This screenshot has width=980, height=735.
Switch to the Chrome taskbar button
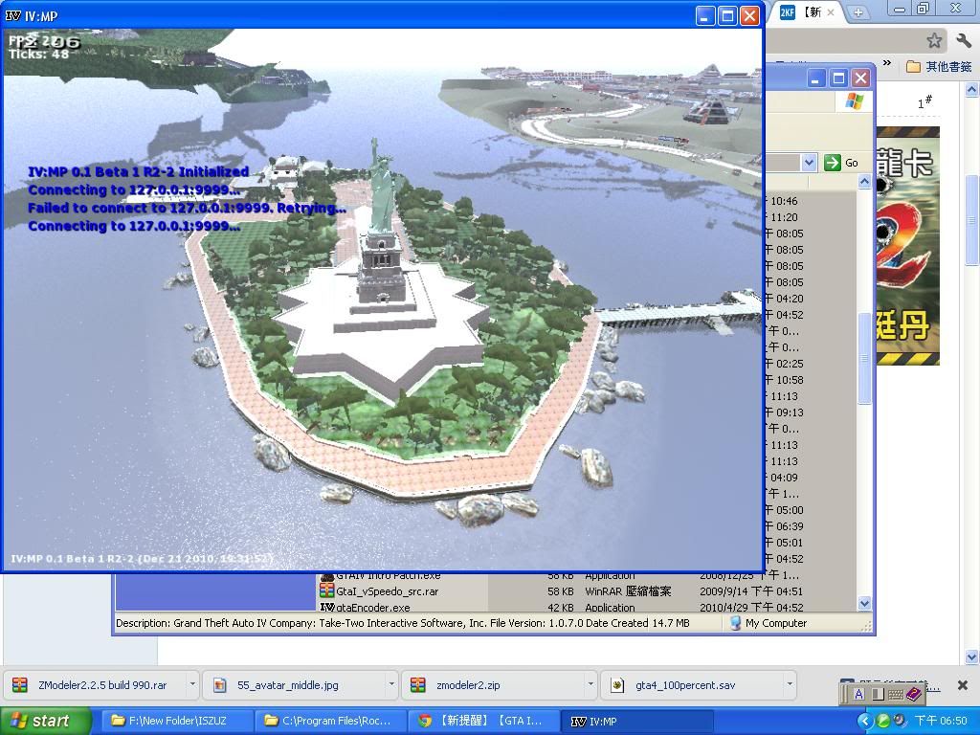482,721
